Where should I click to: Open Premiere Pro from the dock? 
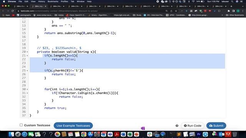point(199,134)
